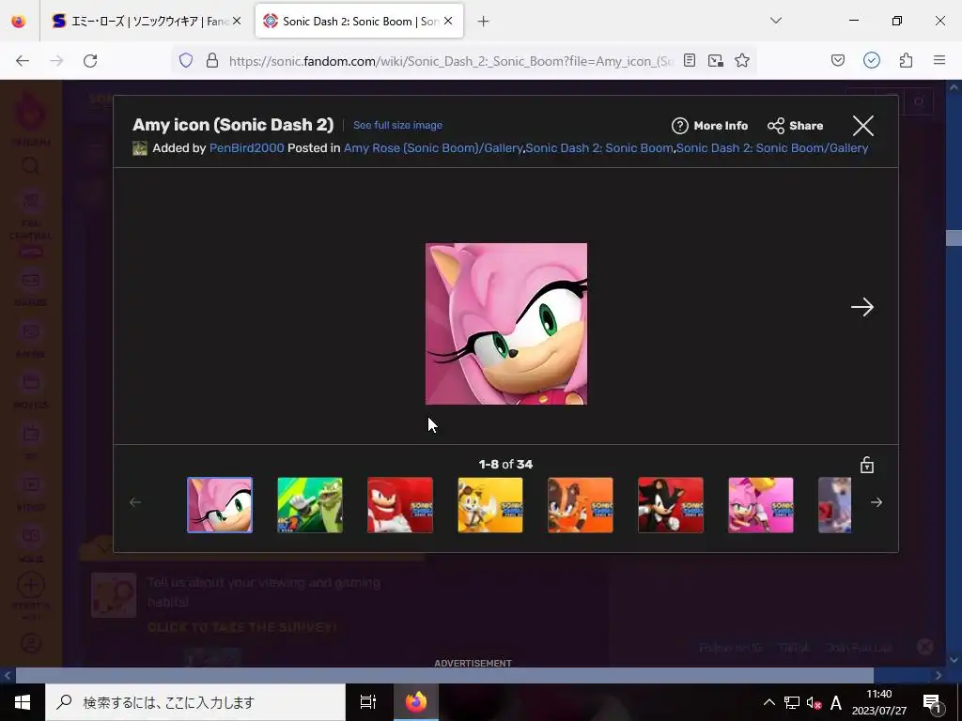The height and width of the screenshot is (721, 962).
Task: Open the Extensions puzzle icon
Action: [x=906, y=60]
